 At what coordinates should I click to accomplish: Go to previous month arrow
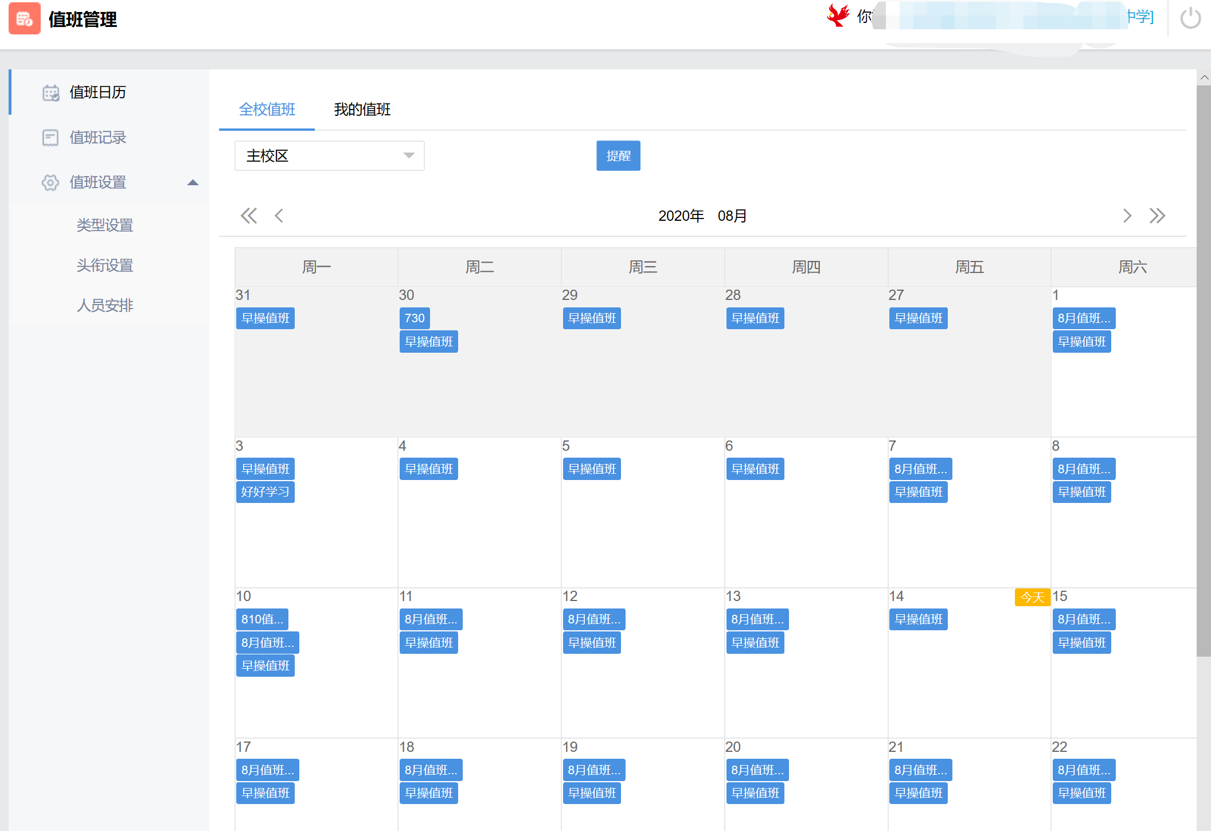coord(279,216)
